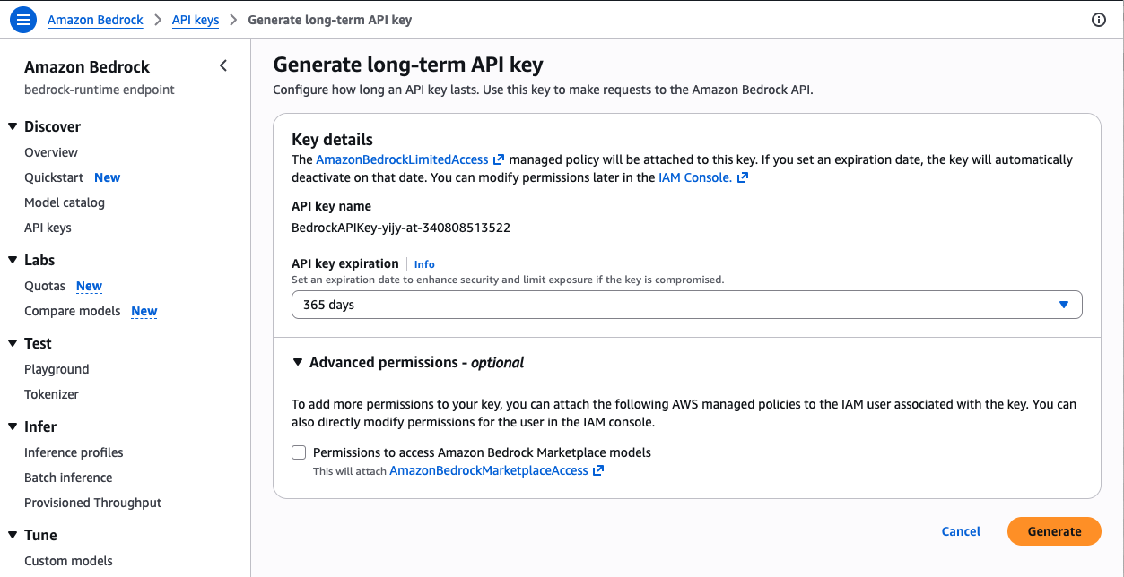Click the 'API key name' label
1124x577 pixels.
tap(331, 206)
